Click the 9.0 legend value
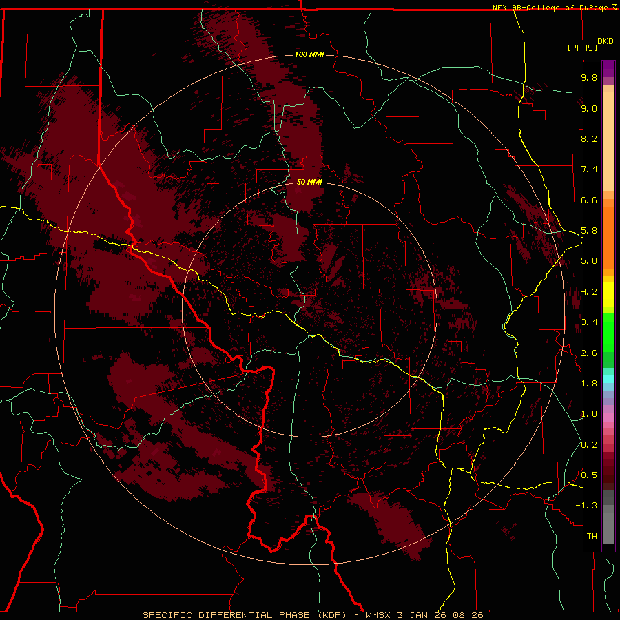 pyautogui.click(x=589, y=108)
